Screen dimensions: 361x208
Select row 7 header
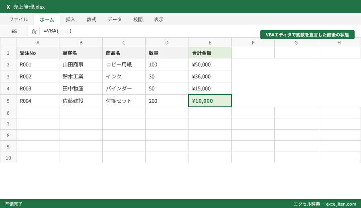(x=8, y=124)
